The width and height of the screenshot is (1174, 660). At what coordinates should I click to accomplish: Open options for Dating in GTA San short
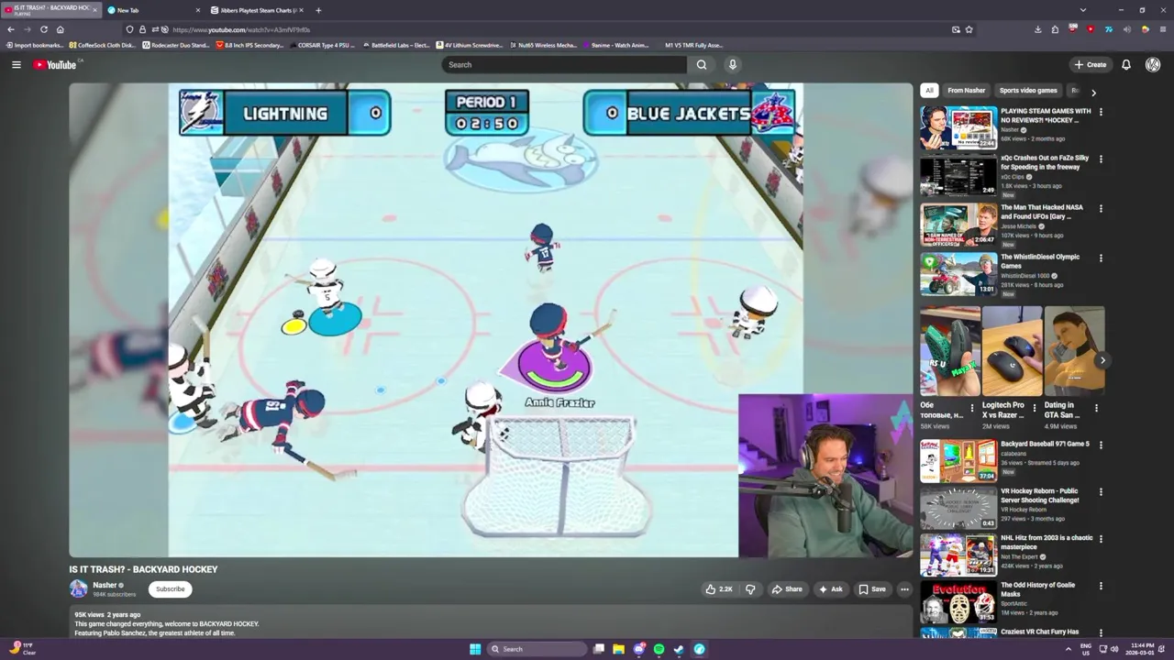[x=1096, y=408]
